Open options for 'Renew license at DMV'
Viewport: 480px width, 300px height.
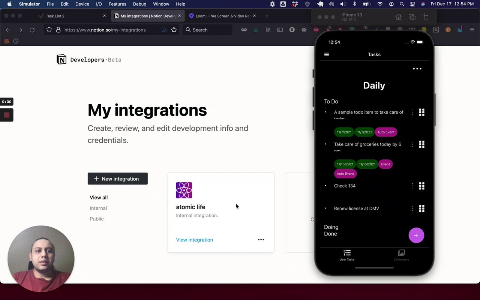point(413,208)
